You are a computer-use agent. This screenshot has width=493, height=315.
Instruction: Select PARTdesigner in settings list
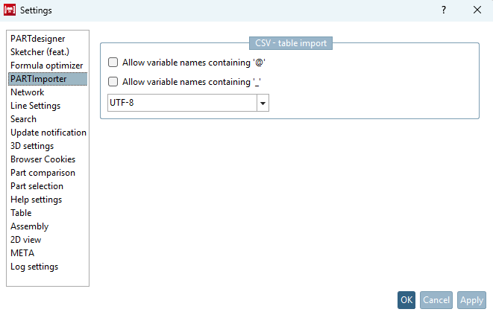pyautogui.click(x=37, y=39)
